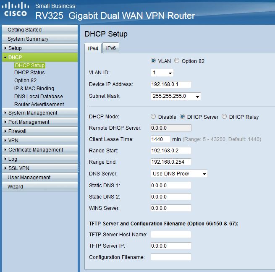Expand the Certificate Management section
This screenshot has width=275, height=272.
[x=40, y=150]
